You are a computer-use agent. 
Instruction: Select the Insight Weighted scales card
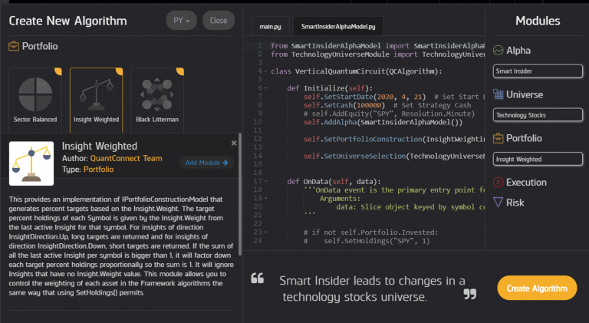(x=95, y=98)
